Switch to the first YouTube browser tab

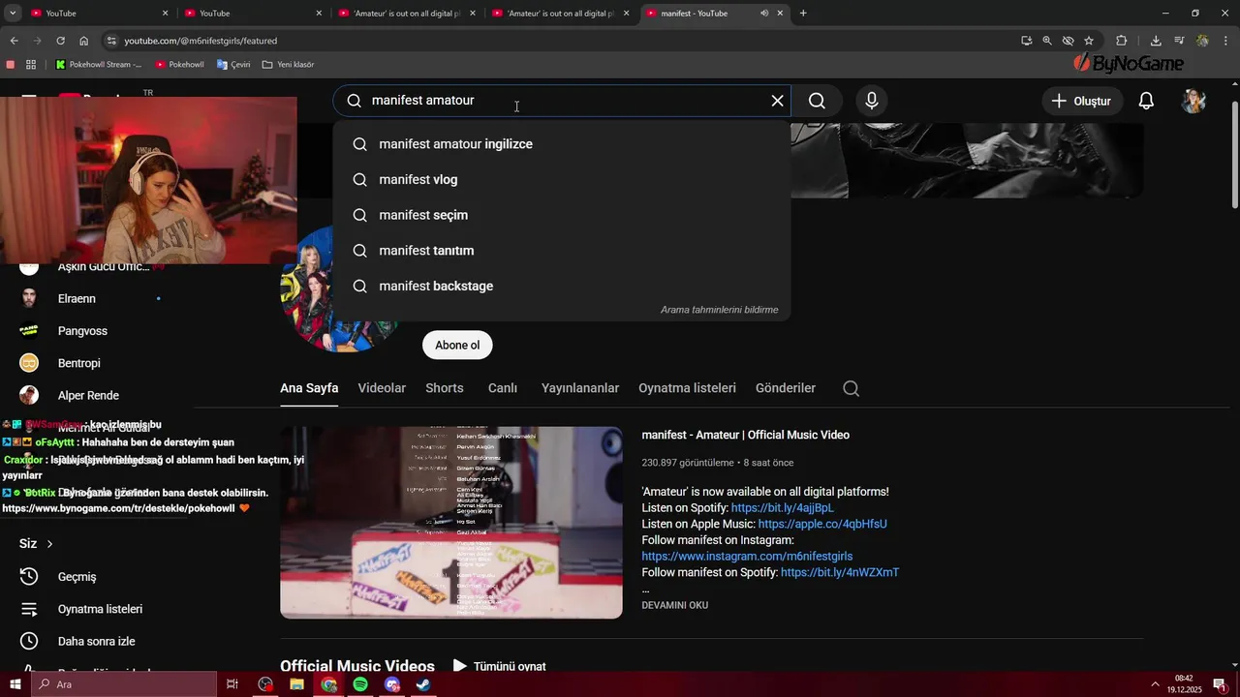click(97, 13)
